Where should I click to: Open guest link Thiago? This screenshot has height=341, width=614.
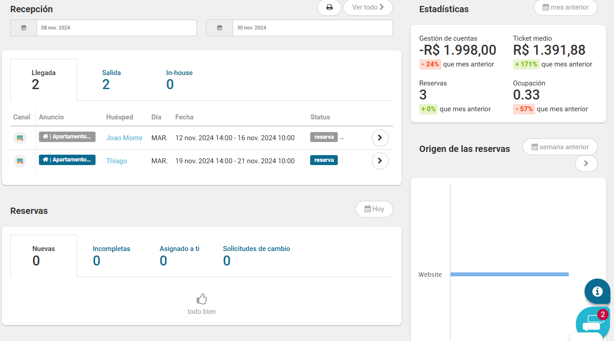coord(116,161)
